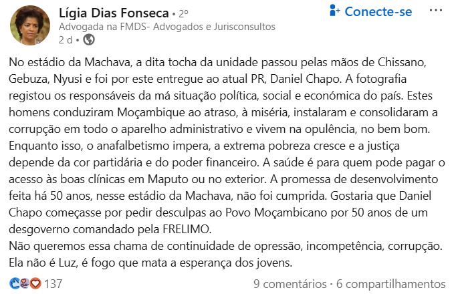456x294 pixels.
Task: Open Lígia Dias Fonseca's profile photo
Action: click(30, 25)
